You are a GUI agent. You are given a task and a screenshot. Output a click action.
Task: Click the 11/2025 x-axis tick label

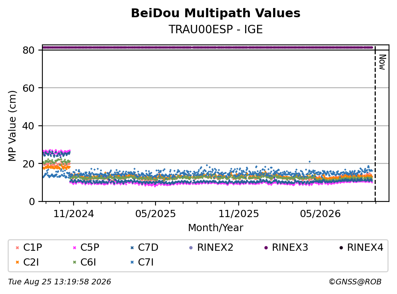tap(239, 214)
